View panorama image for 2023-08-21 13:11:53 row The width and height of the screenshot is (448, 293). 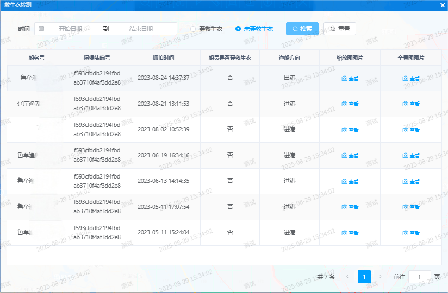[x=411, y=104]
